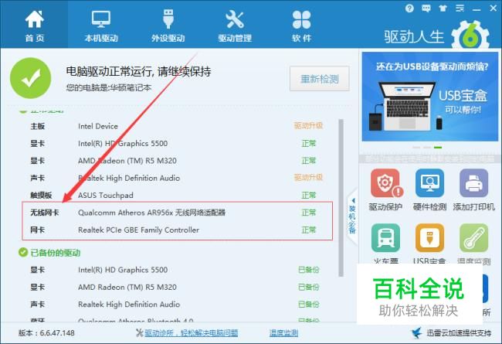Open the 温度监测 link in status bar
Screen dimensions: 502x344
[283, 333]
